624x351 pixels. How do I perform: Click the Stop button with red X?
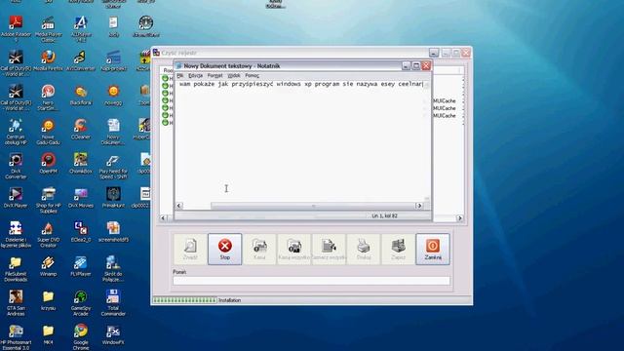224,250
